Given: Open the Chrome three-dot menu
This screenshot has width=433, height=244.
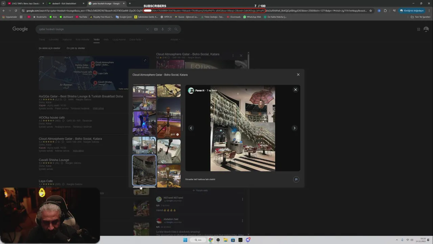Looking at the screenshot, I should pos(429,11).
